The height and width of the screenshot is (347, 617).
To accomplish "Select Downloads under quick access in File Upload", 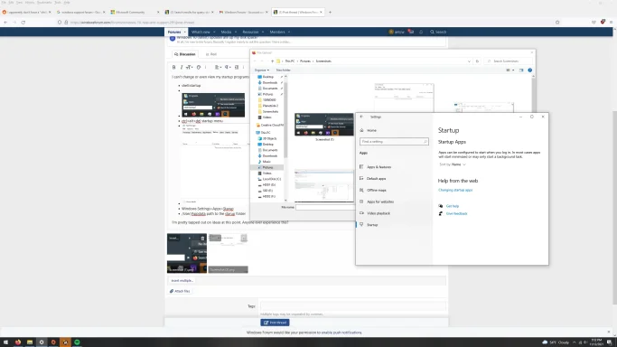I will pyautogui.click(x=269, y=82).
